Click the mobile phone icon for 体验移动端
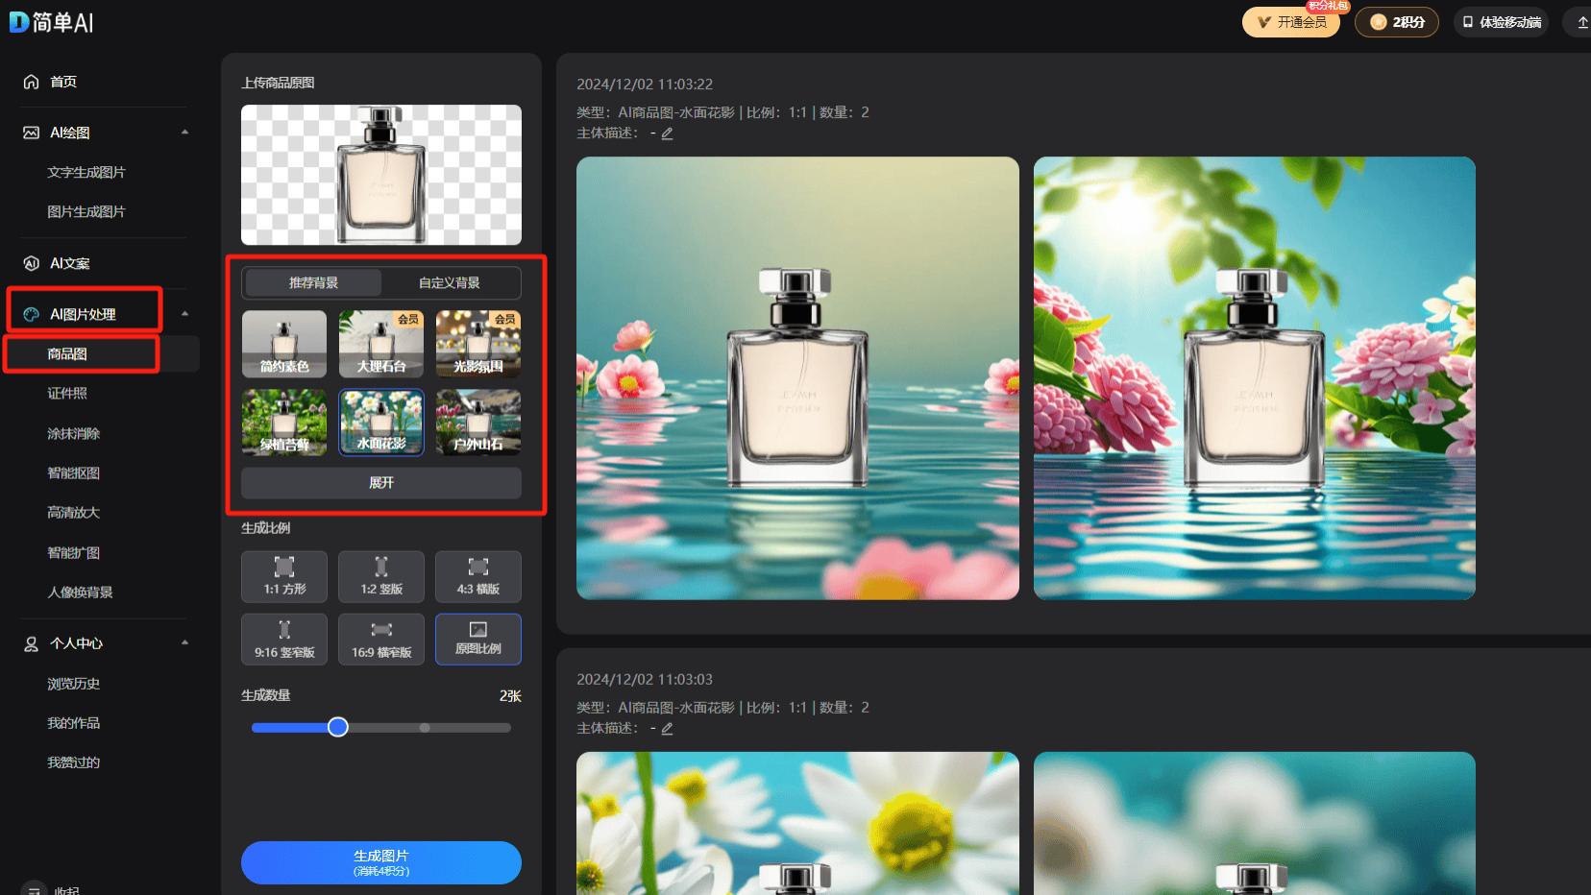This screenshot has height=895, width=1591. tap(1467, 22)
